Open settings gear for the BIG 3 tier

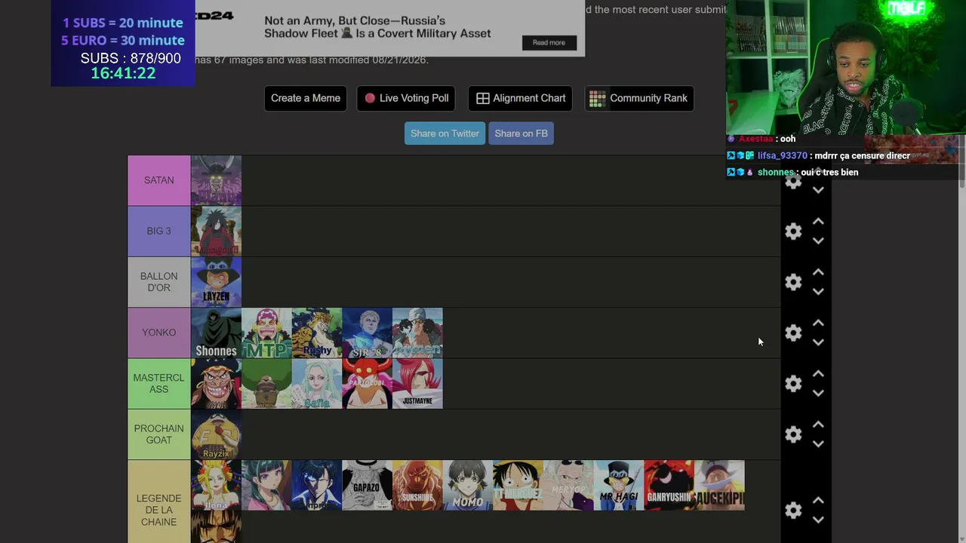pos(793,232)
